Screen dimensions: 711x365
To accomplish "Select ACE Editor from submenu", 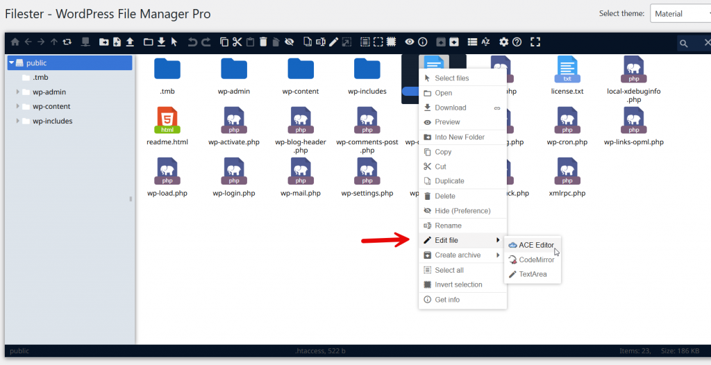I will click(535, 245).
